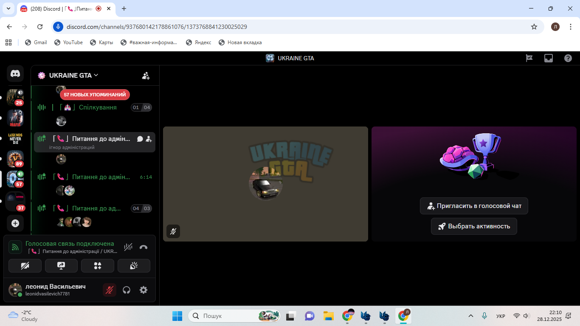This screenshot has height=326, width=580.
Task: Open the #важная-информа... bookmark
Action: tap(149, 42)
